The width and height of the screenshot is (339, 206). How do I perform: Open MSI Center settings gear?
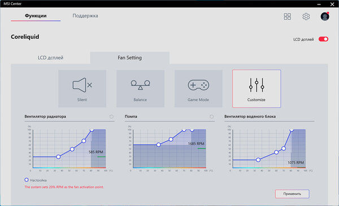click(x=306, y=16)
